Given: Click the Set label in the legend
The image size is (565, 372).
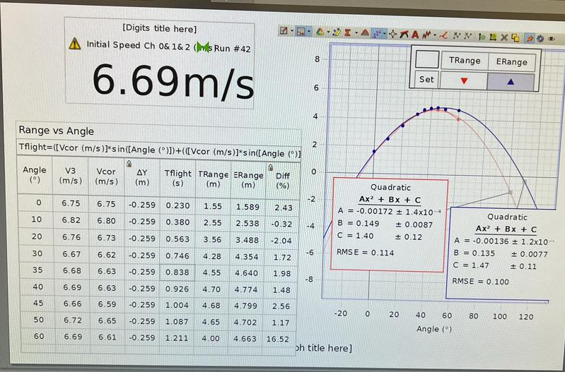Looking at the screenshot, I should [426, 79].
